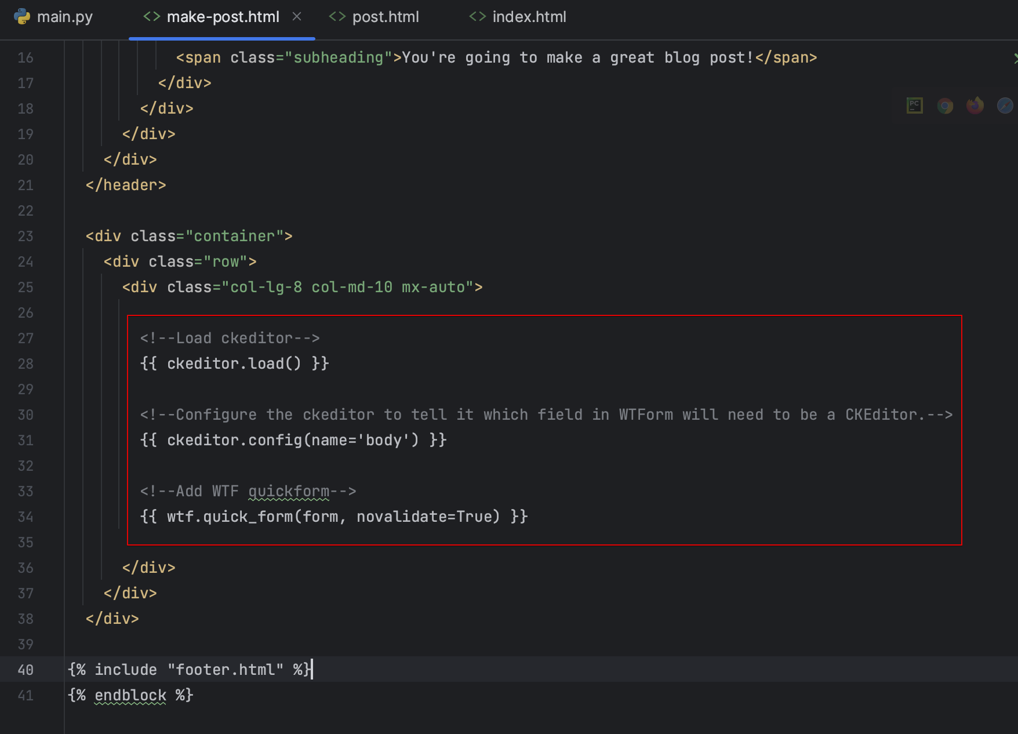1018x734 pixels.
Task: Click the wtf.quick_form(form, novalidate=True) line
Action: (x=334, y=517)
